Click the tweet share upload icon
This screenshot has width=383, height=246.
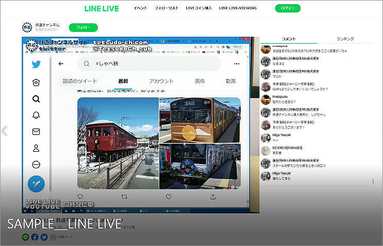213,197
